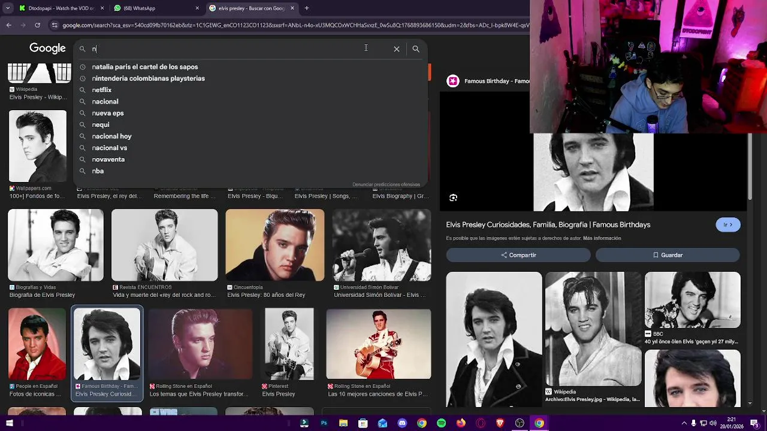The width and height of the screenshot is (767, 431).
Task: Open the Universidad Simón Bolívar Elvis image
Action: pos(382,245)
